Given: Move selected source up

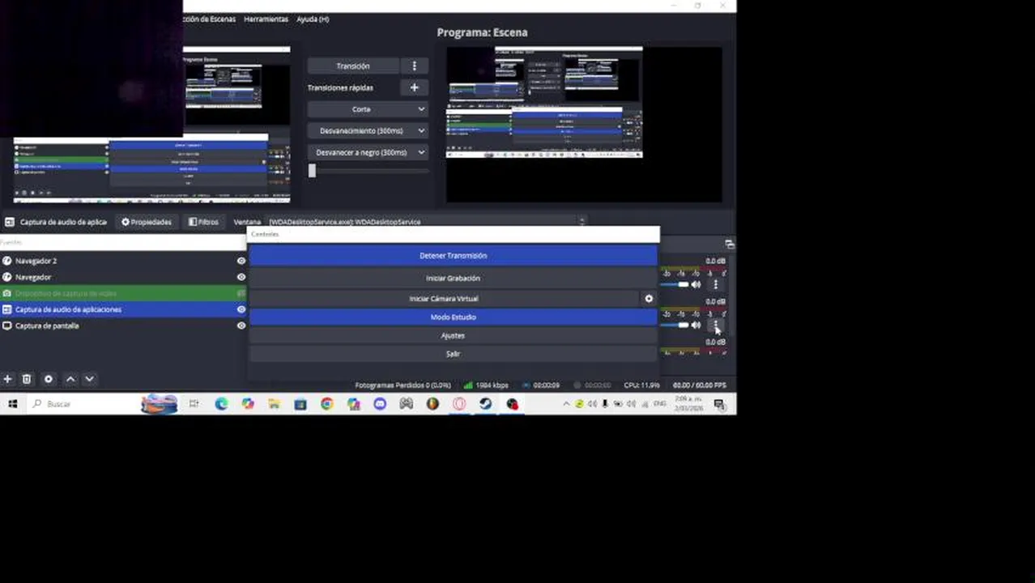Looking at the screenshot, I should pyautogui.click(x=70, y=379).
